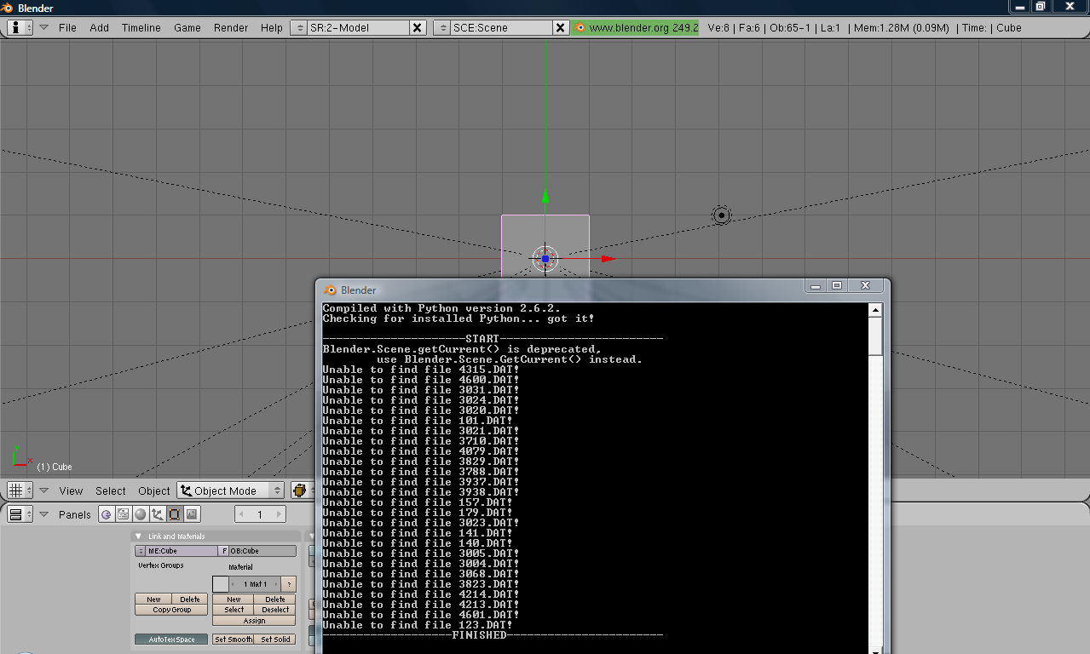Click the Assign button under Material

pos(253,620)
